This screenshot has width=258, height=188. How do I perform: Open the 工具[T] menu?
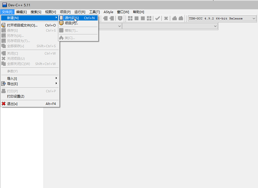(94, 12)
